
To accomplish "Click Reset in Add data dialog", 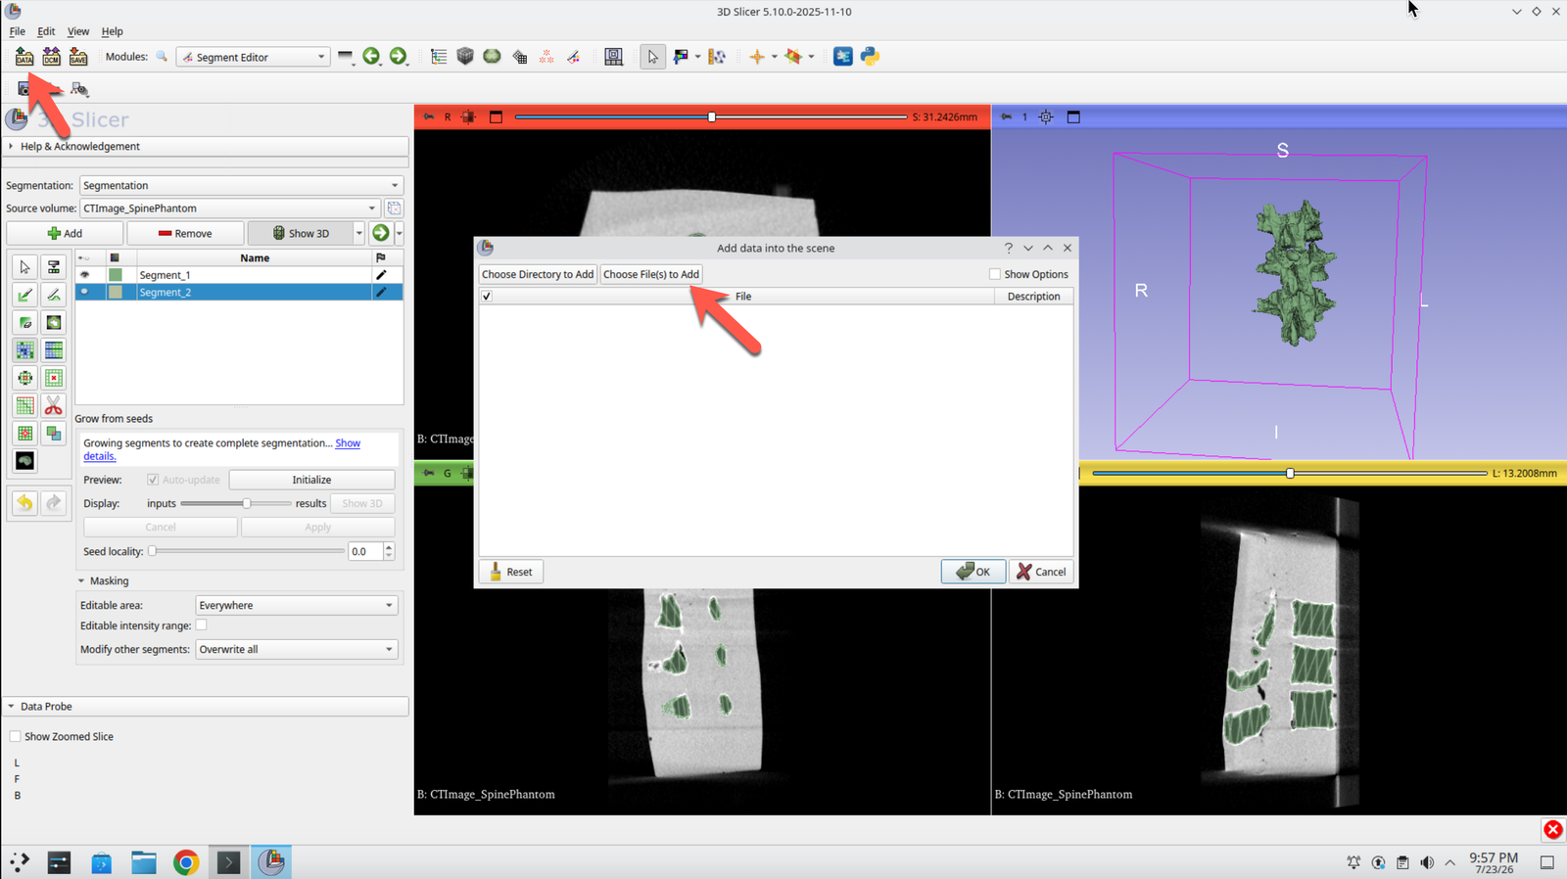I will click(x=511, y=572).
